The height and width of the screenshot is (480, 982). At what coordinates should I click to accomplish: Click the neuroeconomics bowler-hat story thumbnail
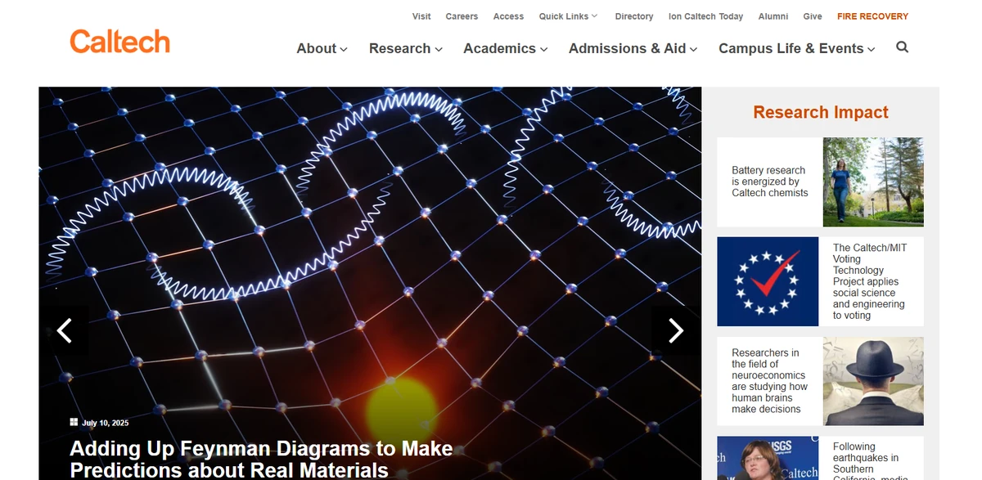point(872,381)
